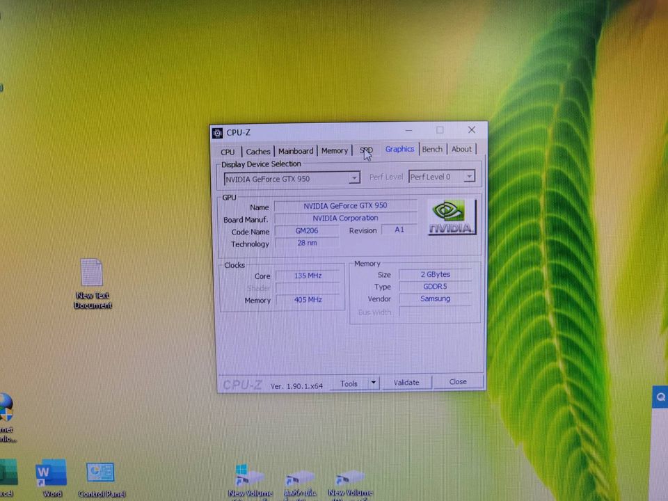Click the CPU-Z title bar app icon
Image resolution: width=668 pixels, height=501 pixels.
(217, 133)
